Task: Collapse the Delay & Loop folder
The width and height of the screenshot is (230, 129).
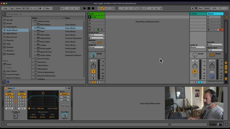Action: click(33, 21)
